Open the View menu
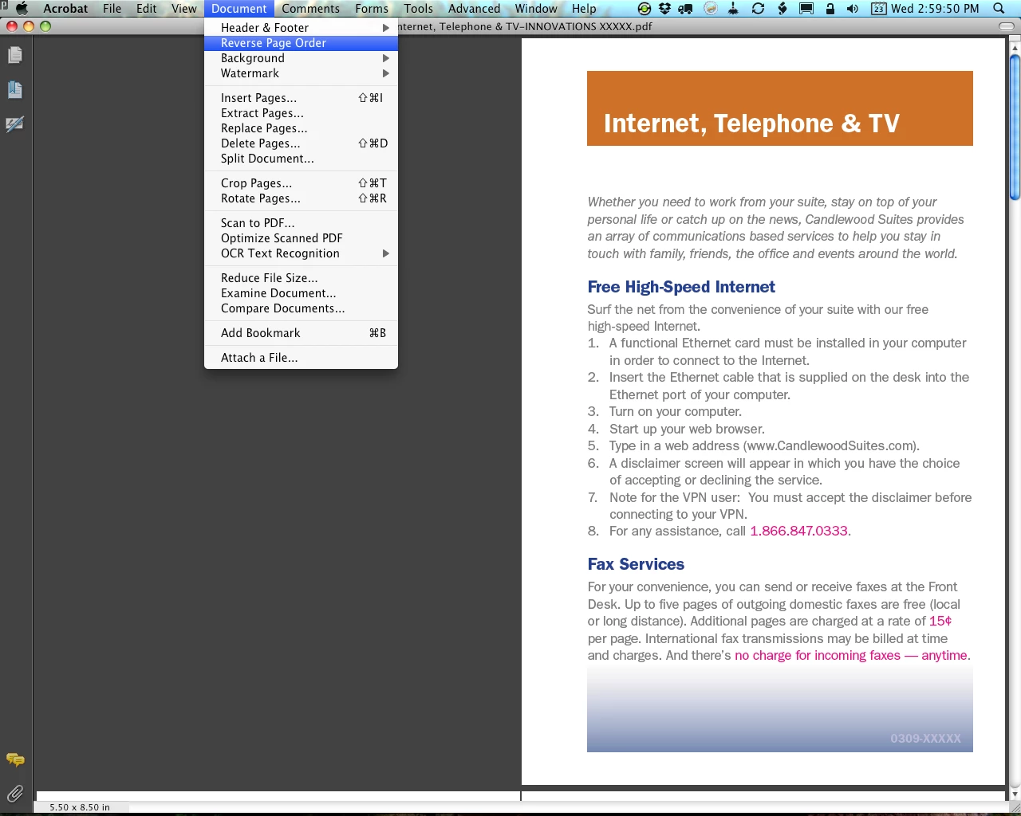This screenshot has width=1021, height=816. click(183, 8)
